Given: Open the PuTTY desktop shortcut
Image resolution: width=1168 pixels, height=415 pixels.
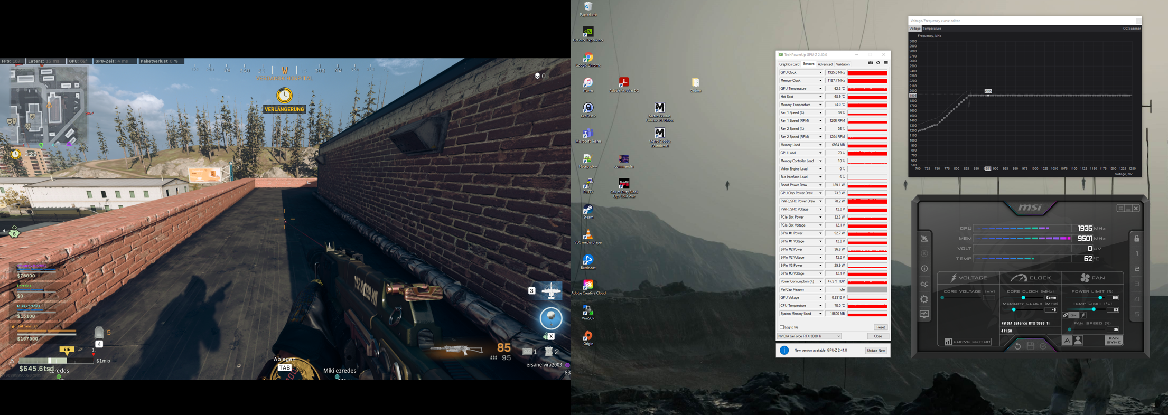Looking at the screenshot, I should (x=588, y=186).
